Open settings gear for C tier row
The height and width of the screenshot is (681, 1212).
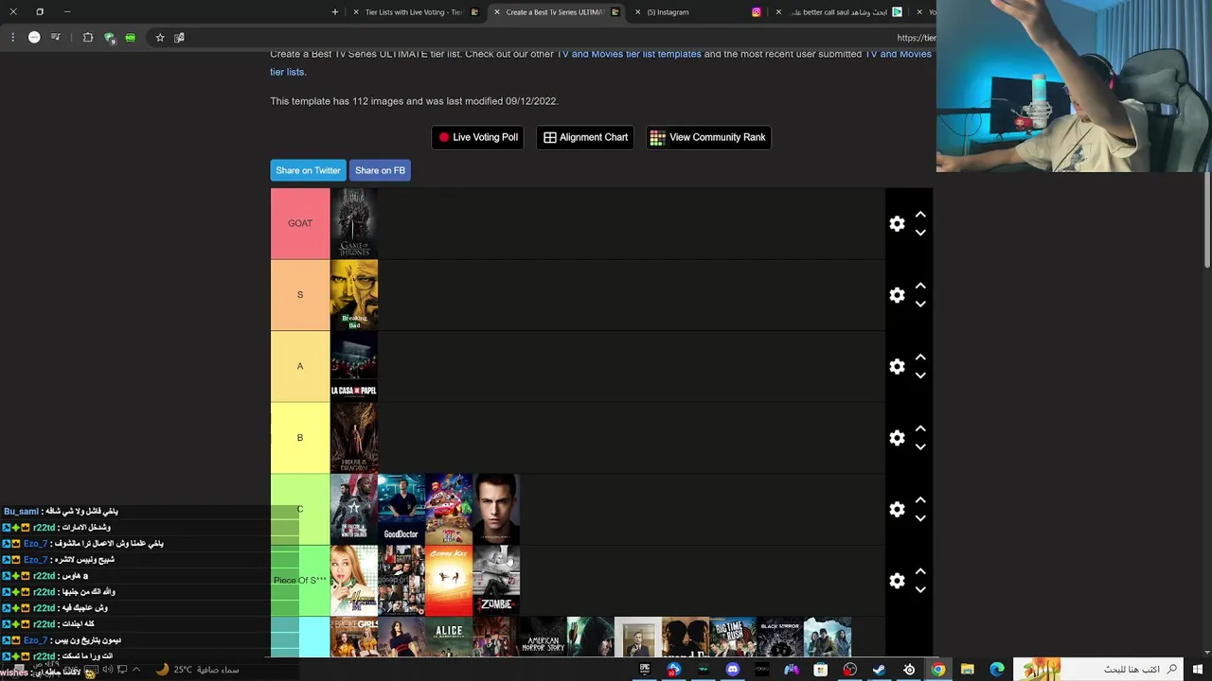point(897,510)
